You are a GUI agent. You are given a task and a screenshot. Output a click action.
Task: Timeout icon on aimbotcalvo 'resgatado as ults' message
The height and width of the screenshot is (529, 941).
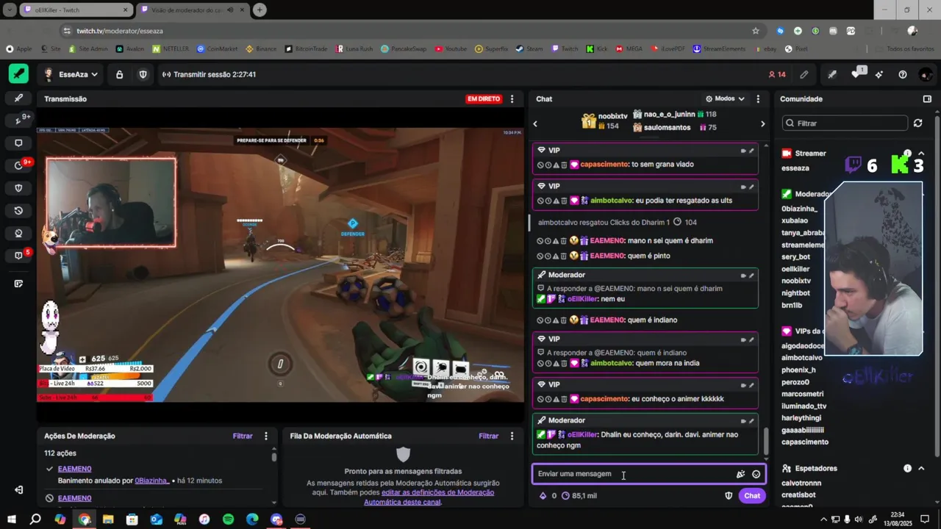[x=548, y=201]
